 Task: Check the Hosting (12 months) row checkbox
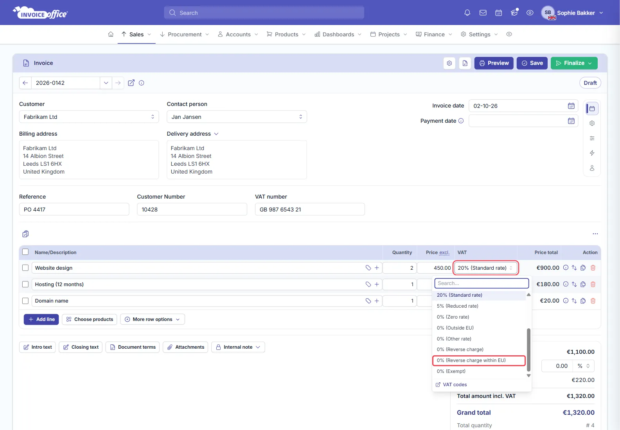25,284
